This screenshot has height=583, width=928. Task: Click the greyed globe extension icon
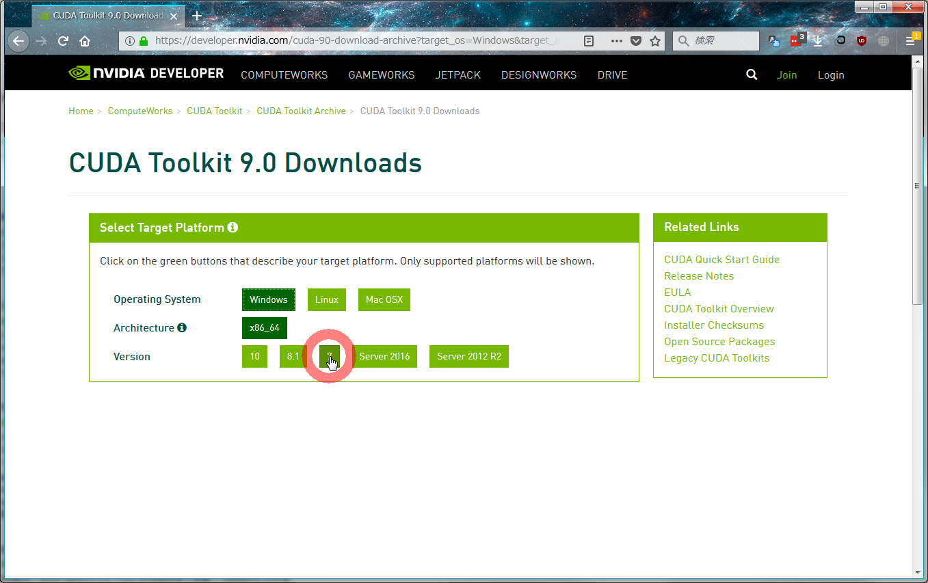tap(884, 41)
